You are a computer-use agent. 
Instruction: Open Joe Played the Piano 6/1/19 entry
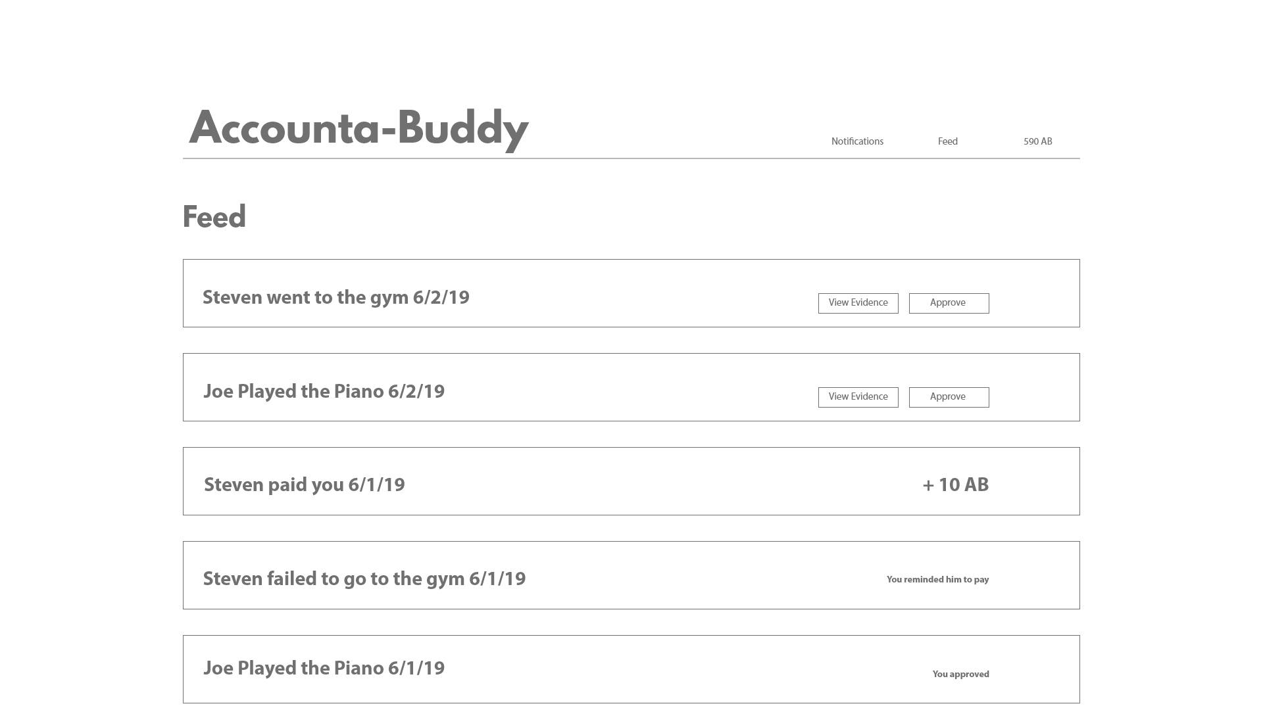[631, 669]
